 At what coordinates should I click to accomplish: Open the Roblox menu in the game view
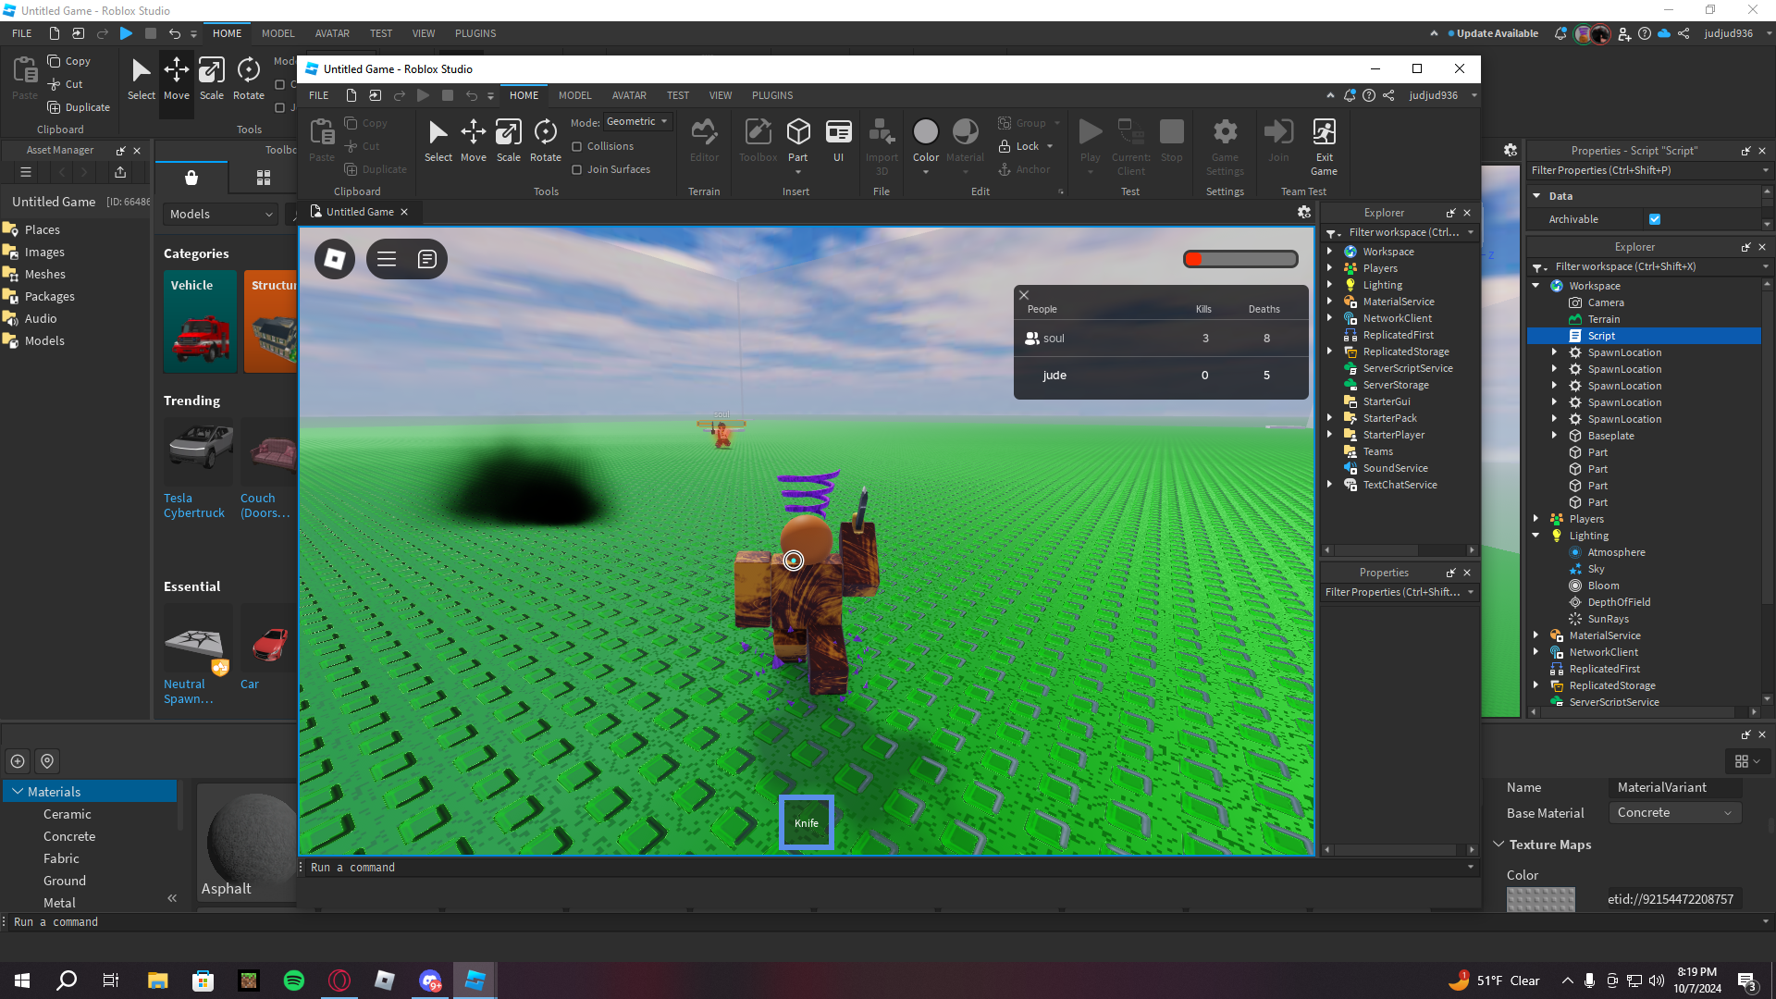click(x=335, y=259)
